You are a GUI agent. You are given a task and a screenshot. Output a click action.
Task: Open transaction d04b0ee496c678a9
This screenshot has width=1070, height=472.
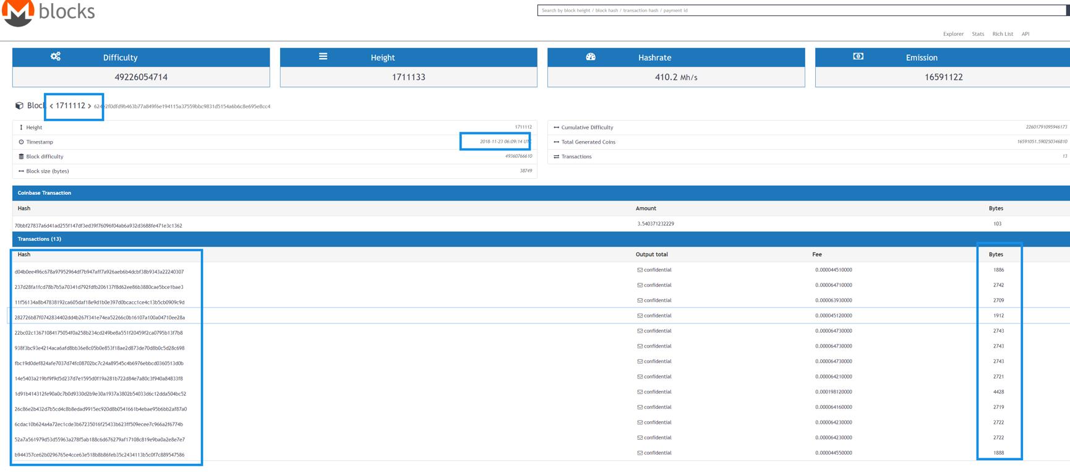[x=99, y=272]
